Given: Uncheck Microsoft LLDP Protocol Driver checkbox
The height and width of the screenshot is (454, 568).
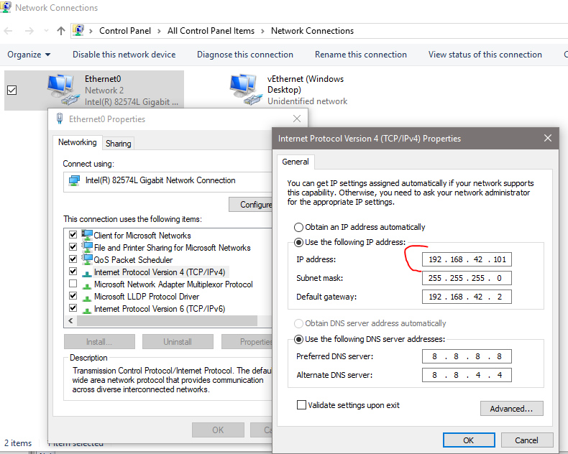Looking at the screenshot, I should tap(73, 296).
